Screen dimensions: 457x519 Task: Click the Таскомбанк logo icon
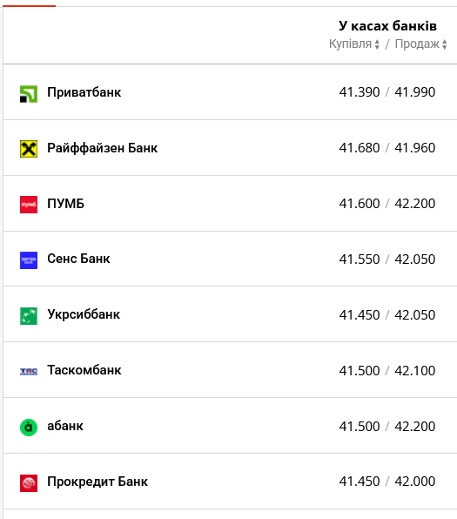point(29,372)
